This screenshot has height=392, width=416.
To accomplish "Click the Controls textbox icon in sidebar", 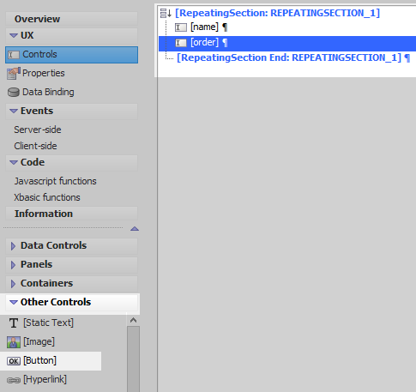I will click(x=14, y=55).
